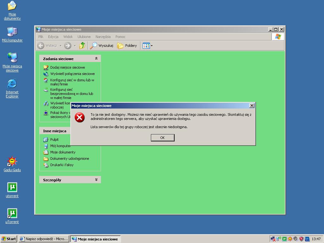Go up one folder level
Image resolution: width=324 pixels, height=243 pixels.
pyautogui.click(x=82, y=46)
